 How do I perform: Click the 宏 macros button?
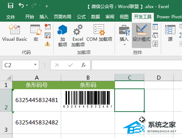(x=36, y=33)
